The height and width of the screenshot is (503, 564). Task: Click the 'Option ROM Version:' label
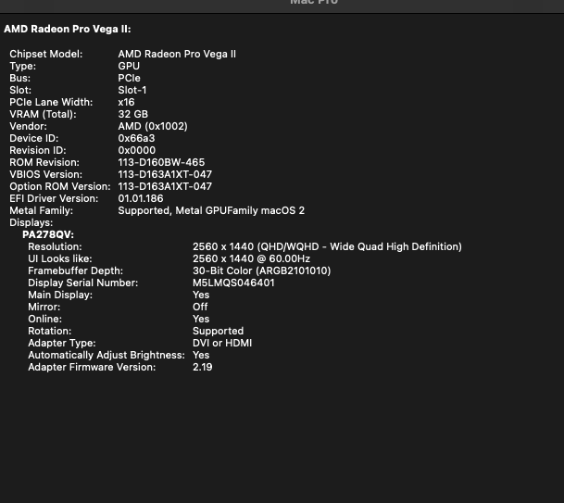pyautogui.click(x=59, y=187)
